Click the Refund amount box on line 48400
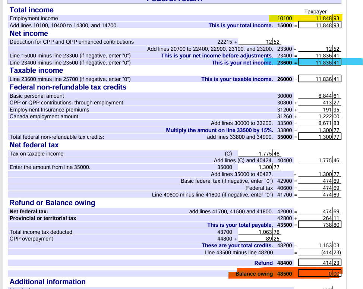The width and height of the screenshot is (363, 289). coord(320,263)
